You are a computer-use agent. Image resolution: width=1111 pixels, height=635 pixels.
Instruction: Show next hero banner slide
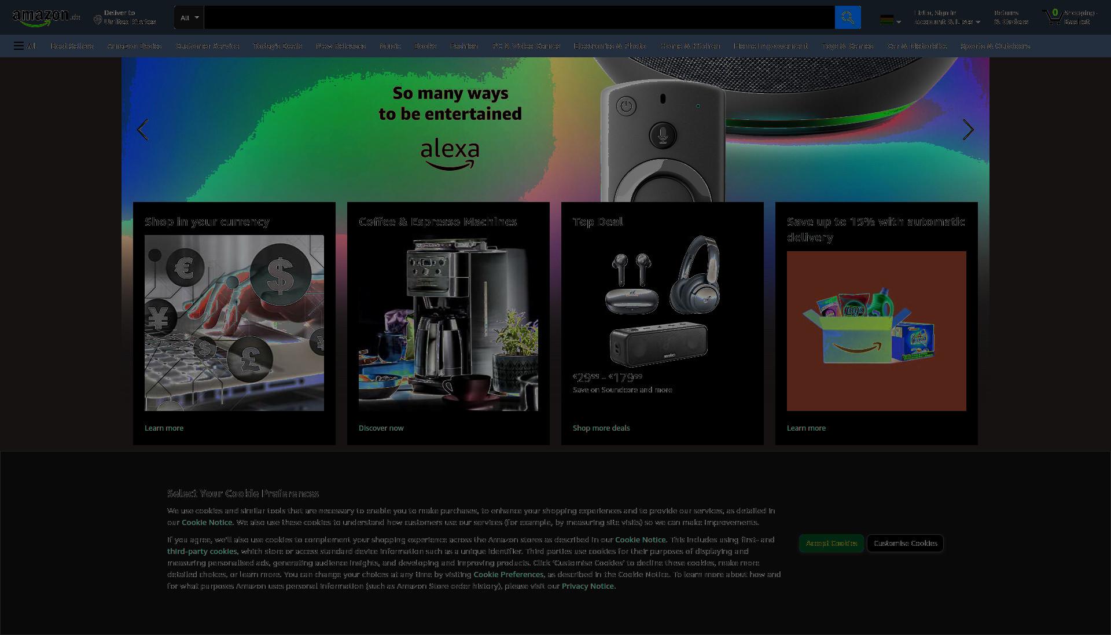click(968, 130)
